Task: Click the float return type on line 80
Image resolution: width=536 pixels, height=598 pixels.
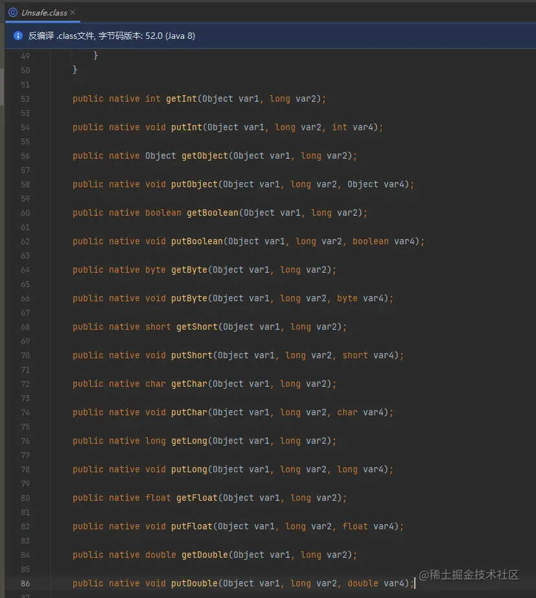Action: click(158, 498)
